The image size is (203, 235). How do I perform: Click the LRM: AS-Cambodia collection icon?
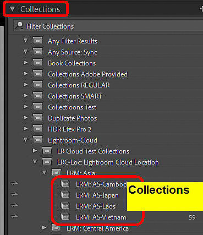65,184
